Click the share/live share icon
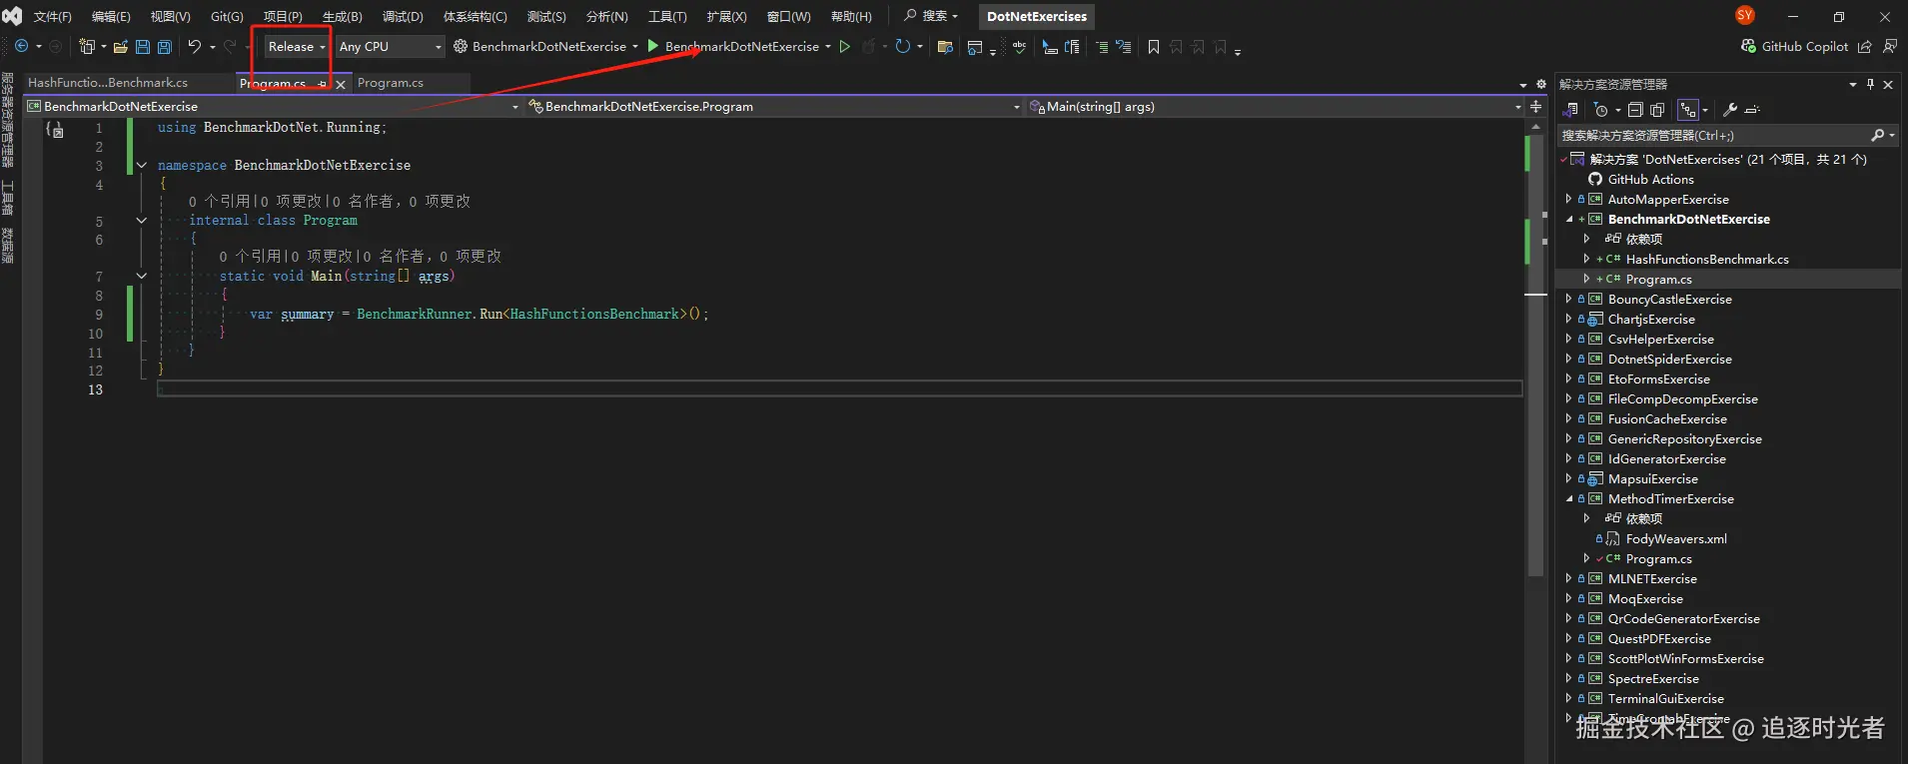The height and width of the screenshot is (764, 1908). (1864, 46)
